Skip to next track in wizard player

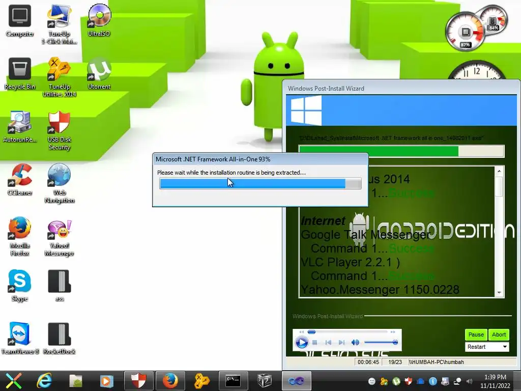coord(341,343)
